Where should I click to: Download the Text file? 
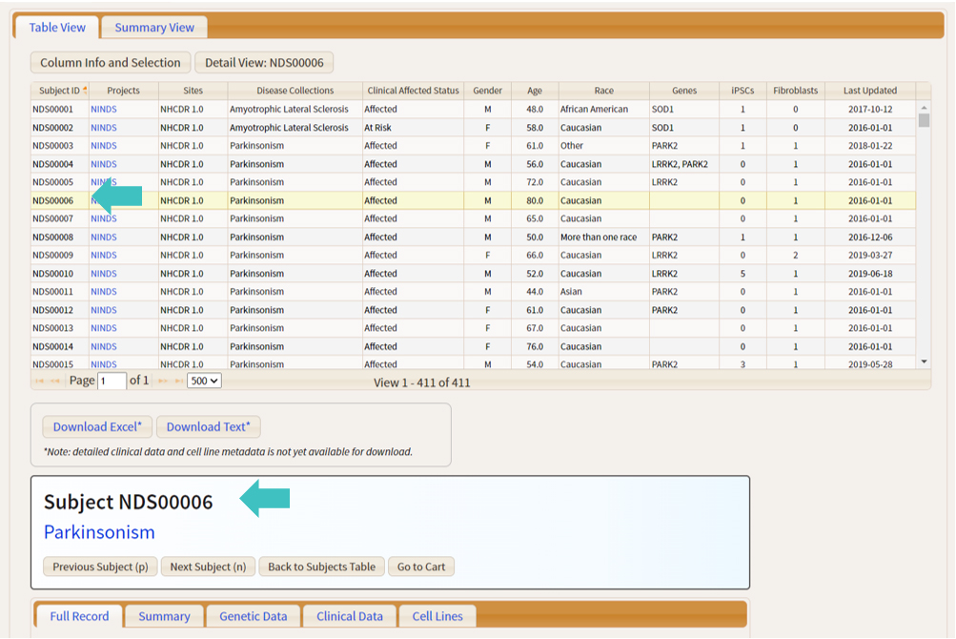[209, 426]
